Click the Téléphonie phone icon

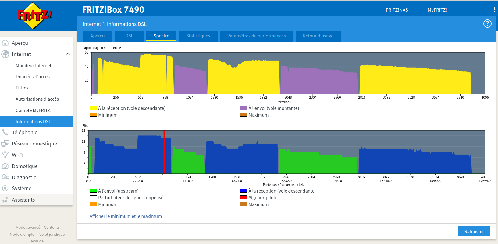5,132
